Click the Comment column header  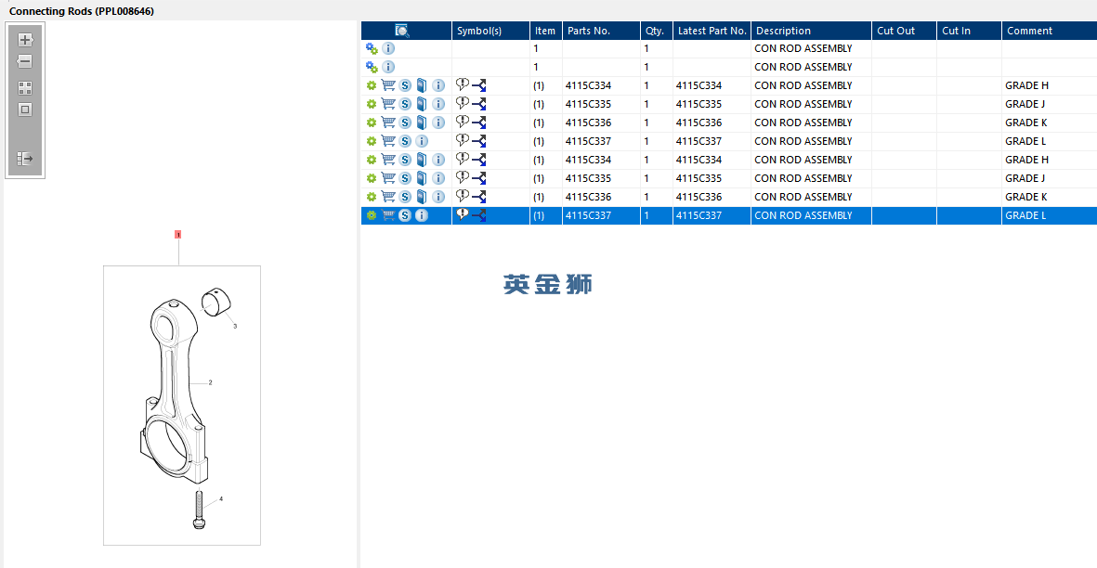point(1050,31)
